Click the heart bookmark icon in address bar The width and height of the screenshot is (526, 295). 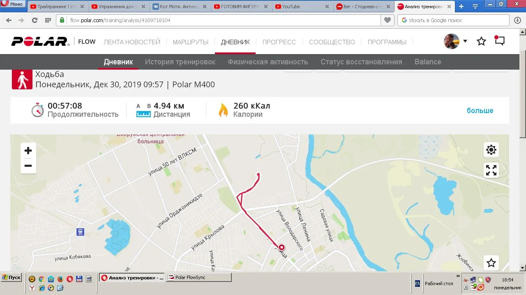coord(387,20)
